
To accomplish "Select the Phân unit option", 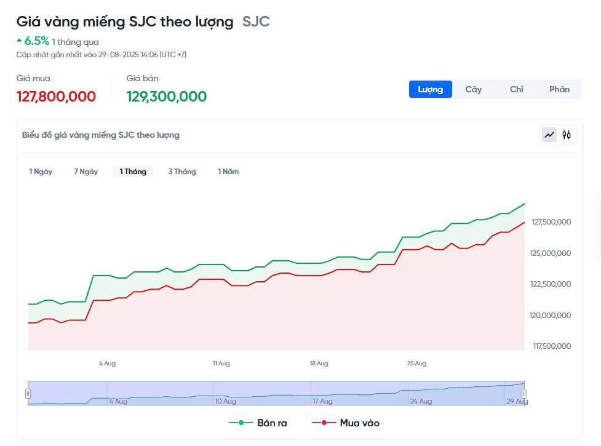I will pos(560,89).
